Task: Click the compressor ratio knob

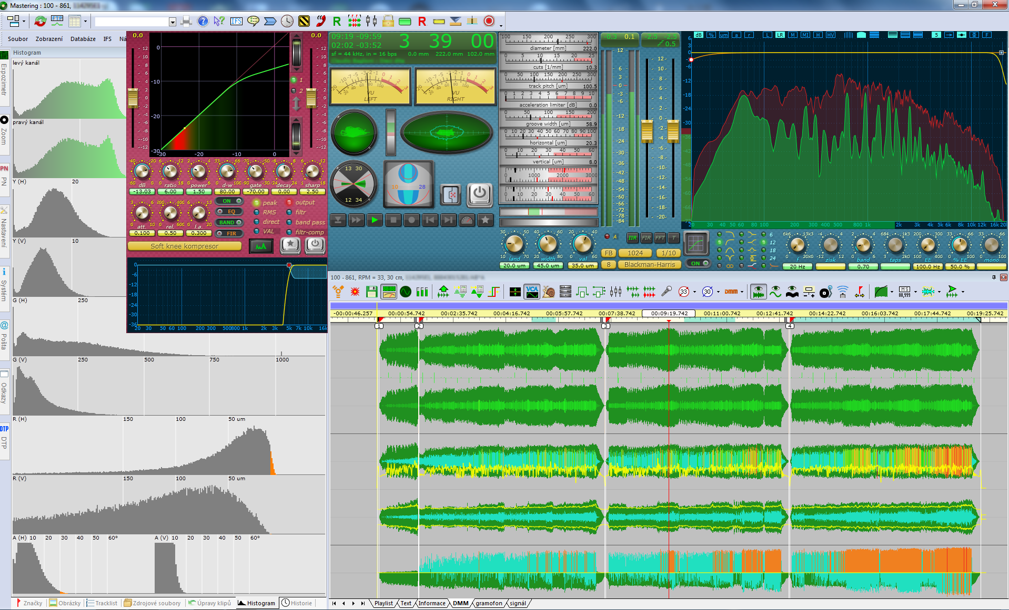Action: 170,171
